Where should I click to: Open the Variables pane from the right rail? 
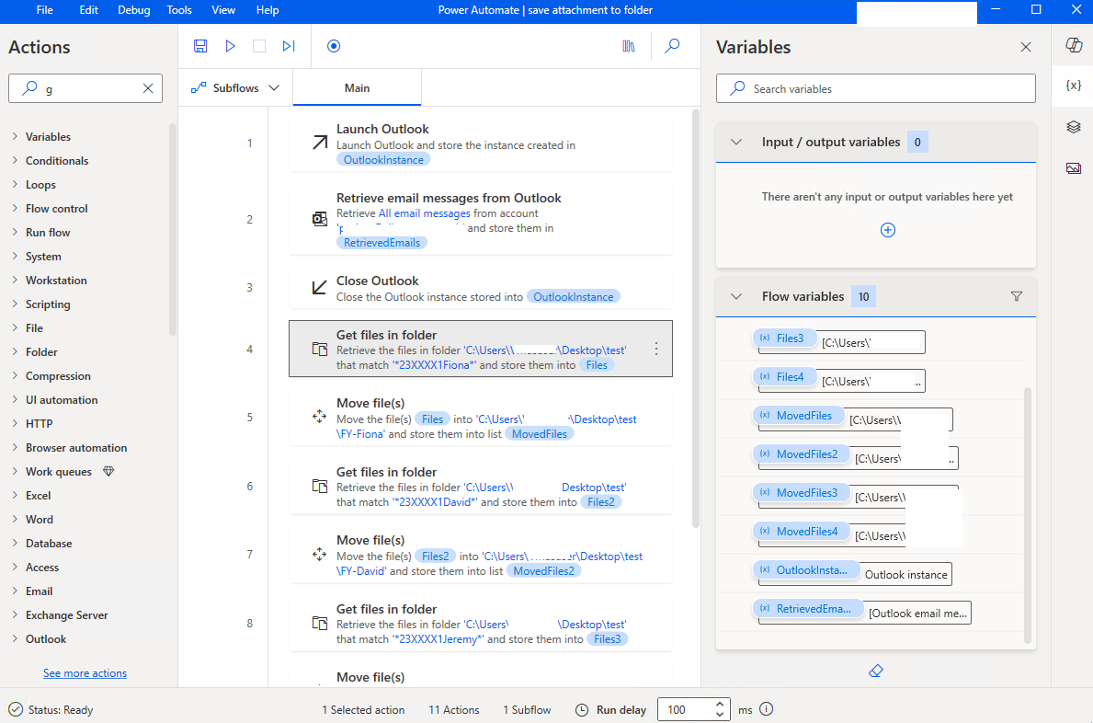(x=1073, y=85)
